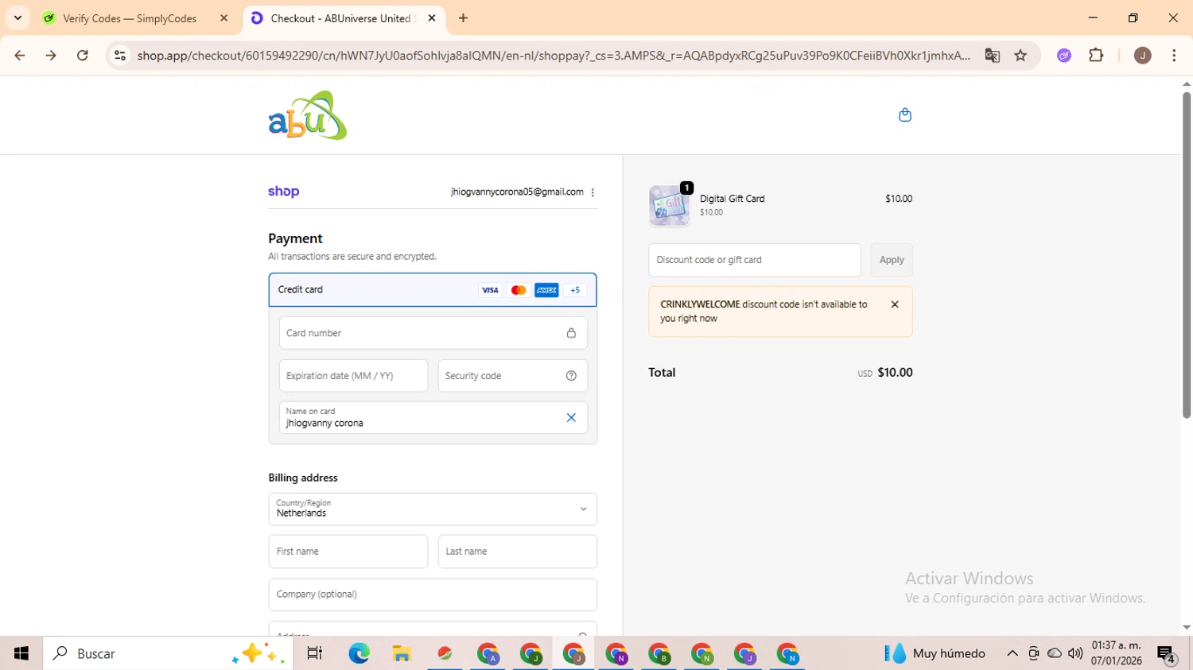
Task: Click the purple extension icon in toolbar
Action: 1064,56
